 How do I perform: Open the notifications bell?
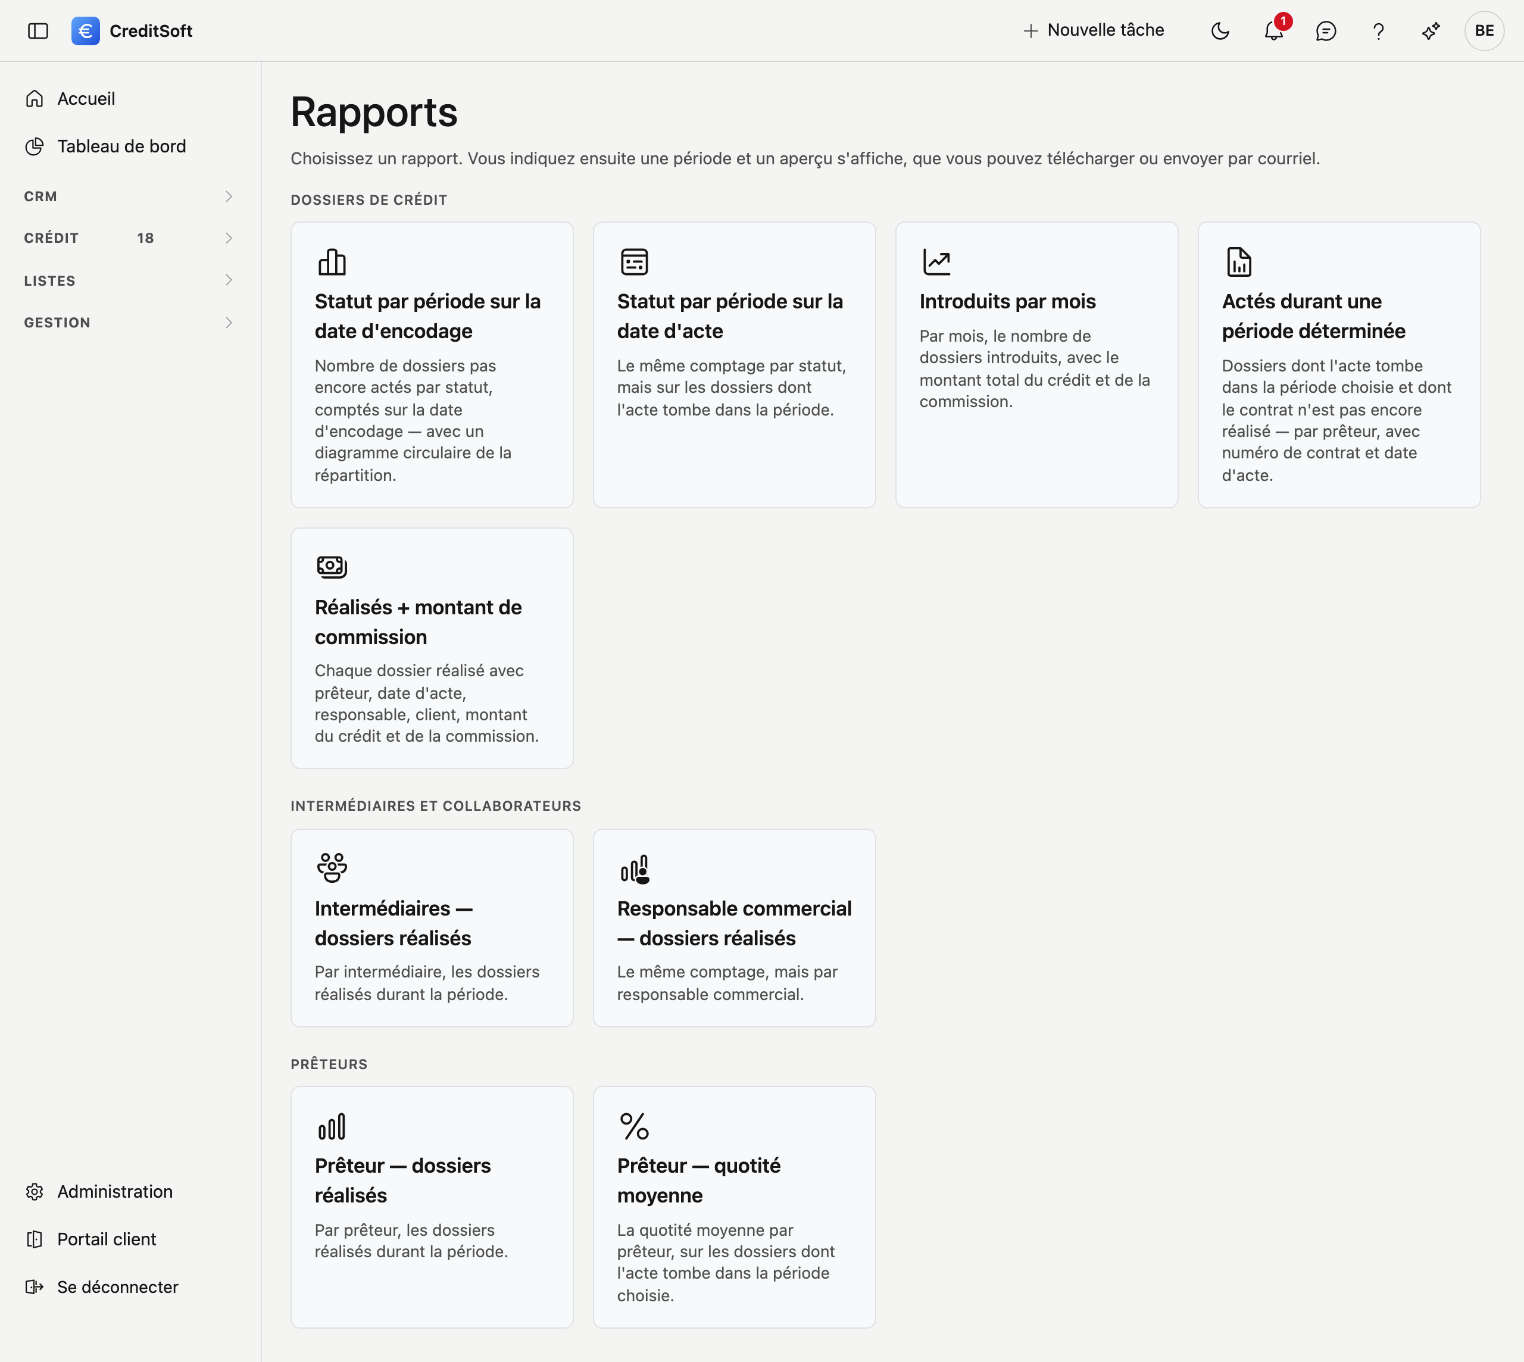click(1274, 31)
